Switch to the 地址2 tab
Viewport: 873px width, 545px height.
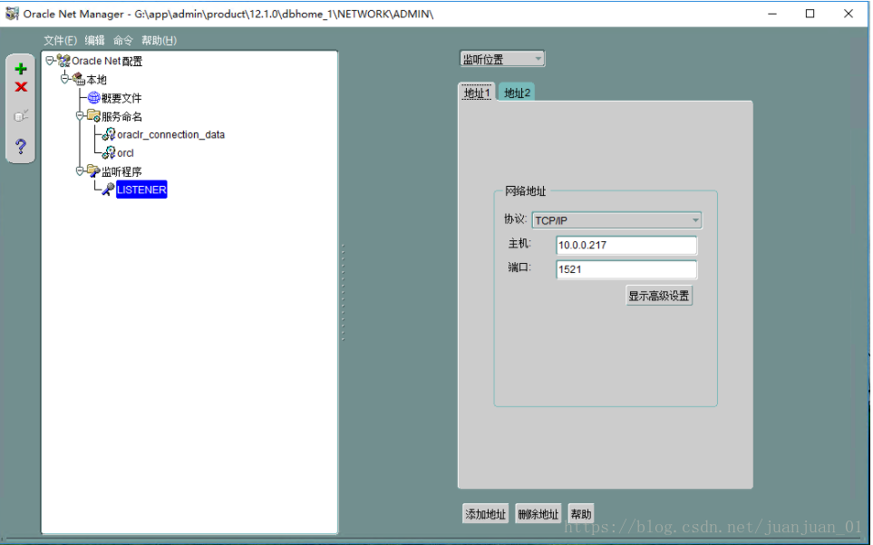[x=517, y=92]
